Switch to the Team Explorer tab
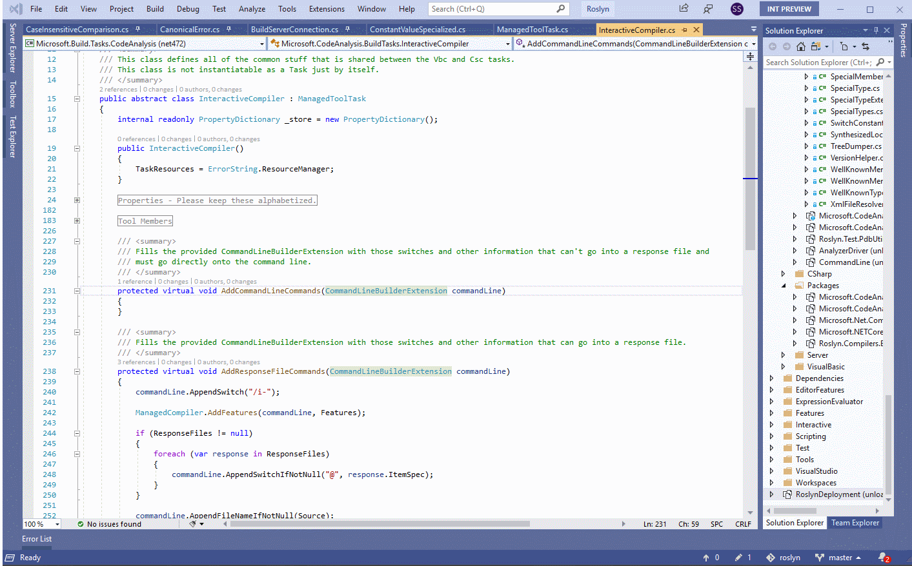The image size is (912, 566). pyautogui.click(x=855, y=523)
